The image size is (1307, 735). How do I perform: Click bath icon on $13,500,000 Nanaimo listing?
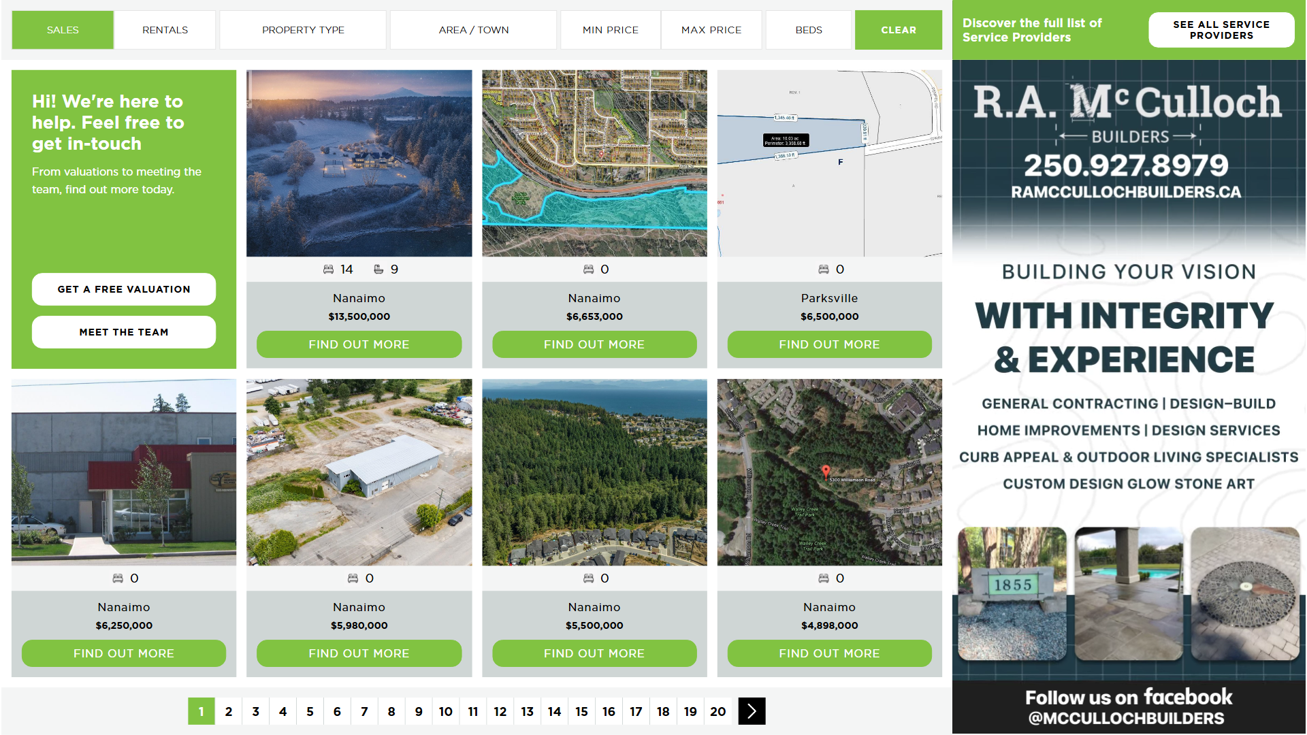pyautogui.click(x=378, y=269)
